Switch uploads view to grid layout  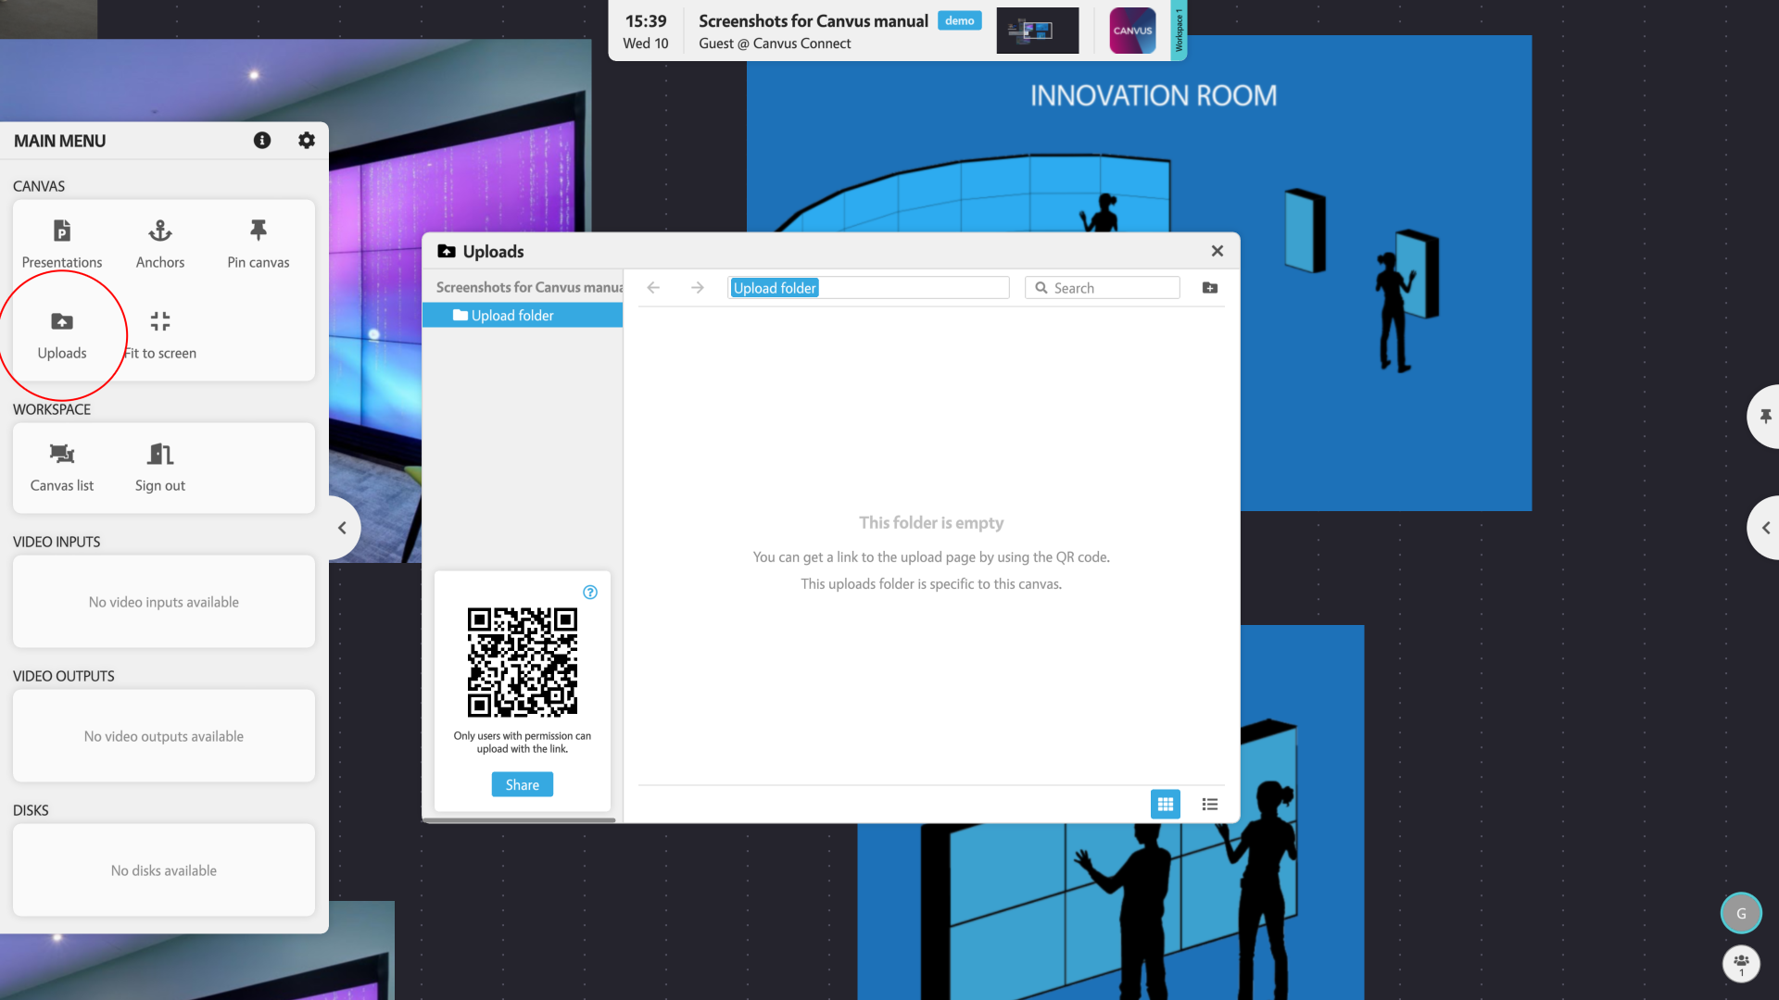click(1165, 804)
